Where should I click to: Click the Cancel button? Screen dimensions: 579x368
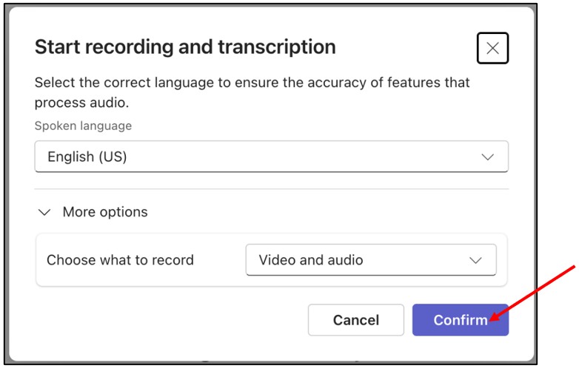356,320
